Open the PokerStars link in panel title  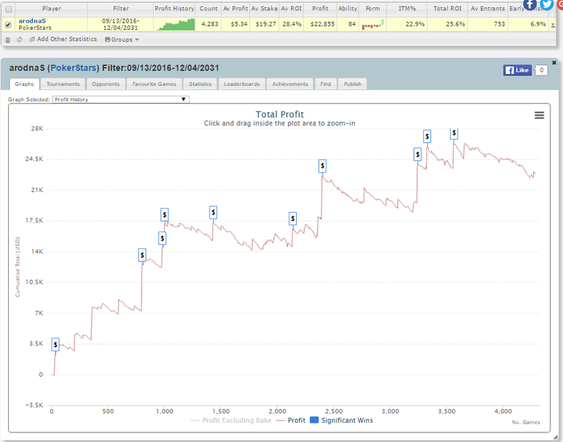[73, 68]
